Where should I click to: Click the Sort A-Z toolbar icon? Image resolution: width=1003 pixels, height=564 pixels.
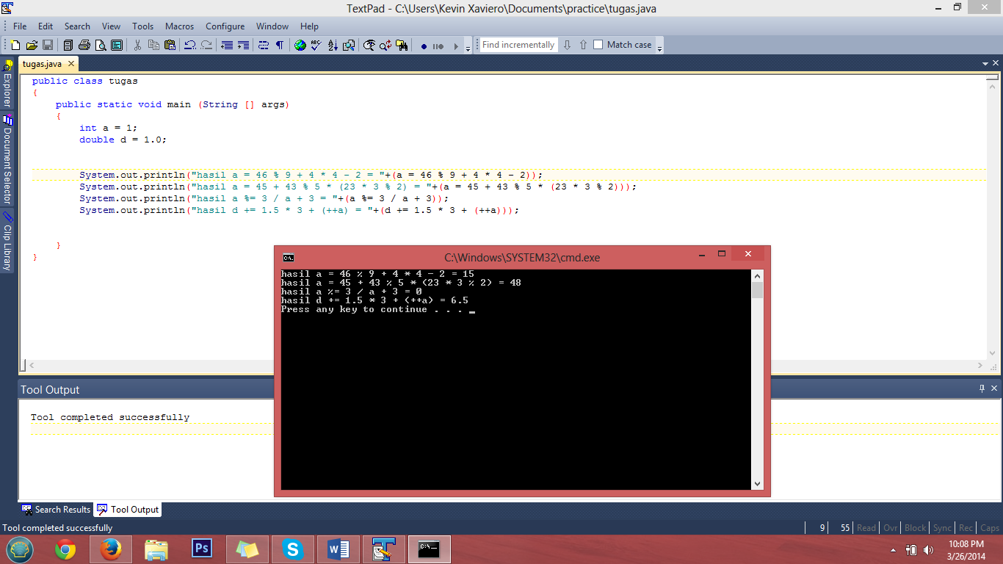click(333, 45)
